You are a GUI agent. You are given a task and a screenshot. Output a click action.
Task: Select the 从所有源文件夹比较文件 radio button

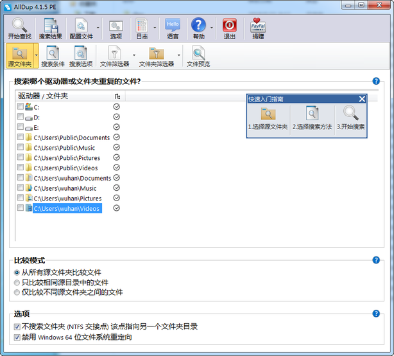tap(17, 272)
